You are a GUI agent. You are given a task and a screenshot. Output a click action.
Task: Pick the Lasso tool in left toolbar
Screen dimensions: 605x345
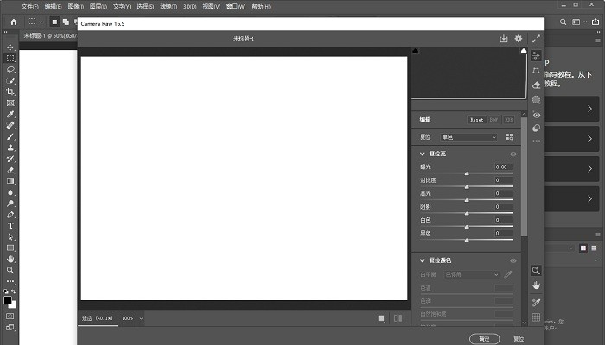pos(10,69)
